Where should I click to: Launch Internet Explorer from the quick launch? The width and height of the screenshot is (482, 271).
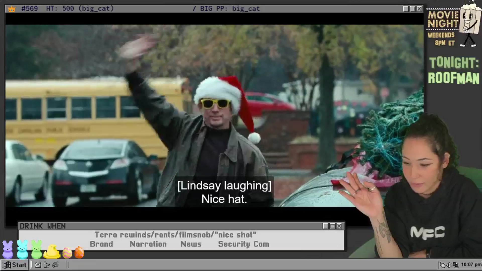tap(55, 265)
